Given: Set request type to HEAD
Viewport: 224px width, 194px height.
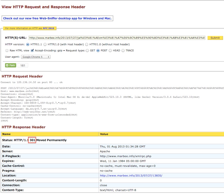Looking at the screenshot, I should (110, 51).
